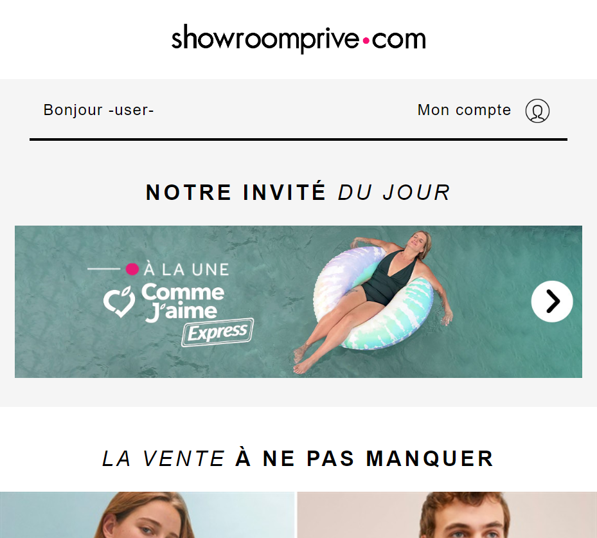Screen dimensions: 597x538
Task: Select the À LA UNE label
Action: (x=186, y=269)
